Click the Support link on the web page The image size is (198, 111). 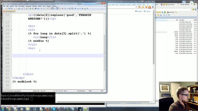click(139, 11)
